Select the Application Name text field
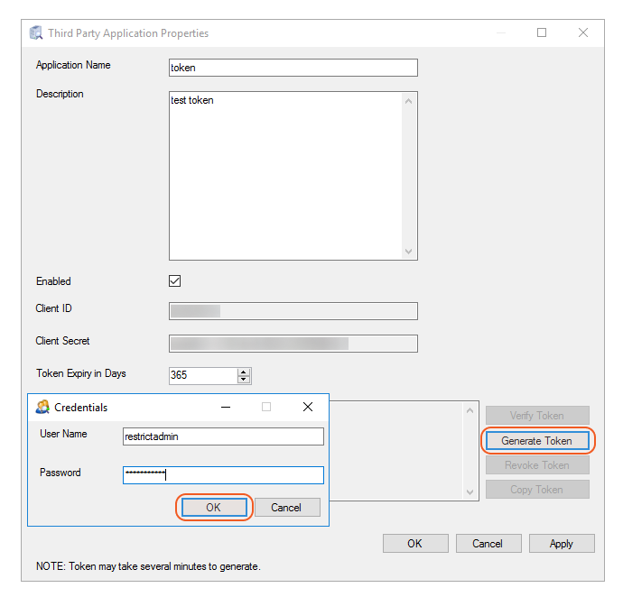This screenshot has width=623, height=597. tap(293, 68)
